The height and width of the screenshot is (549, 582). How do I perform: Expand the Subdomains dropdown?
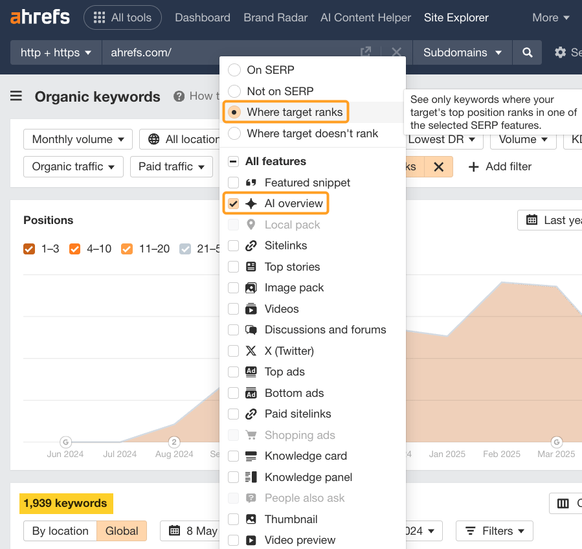pyautogui.click(x=462, y=53)
